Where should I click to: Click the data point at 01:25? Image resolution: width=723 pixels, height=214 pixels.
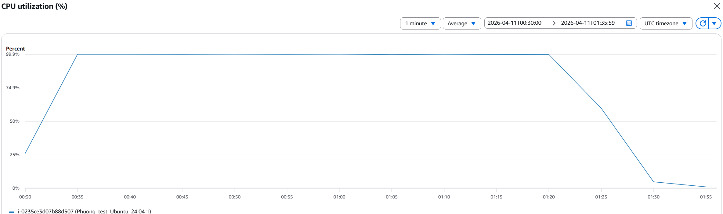click(601, 108)
